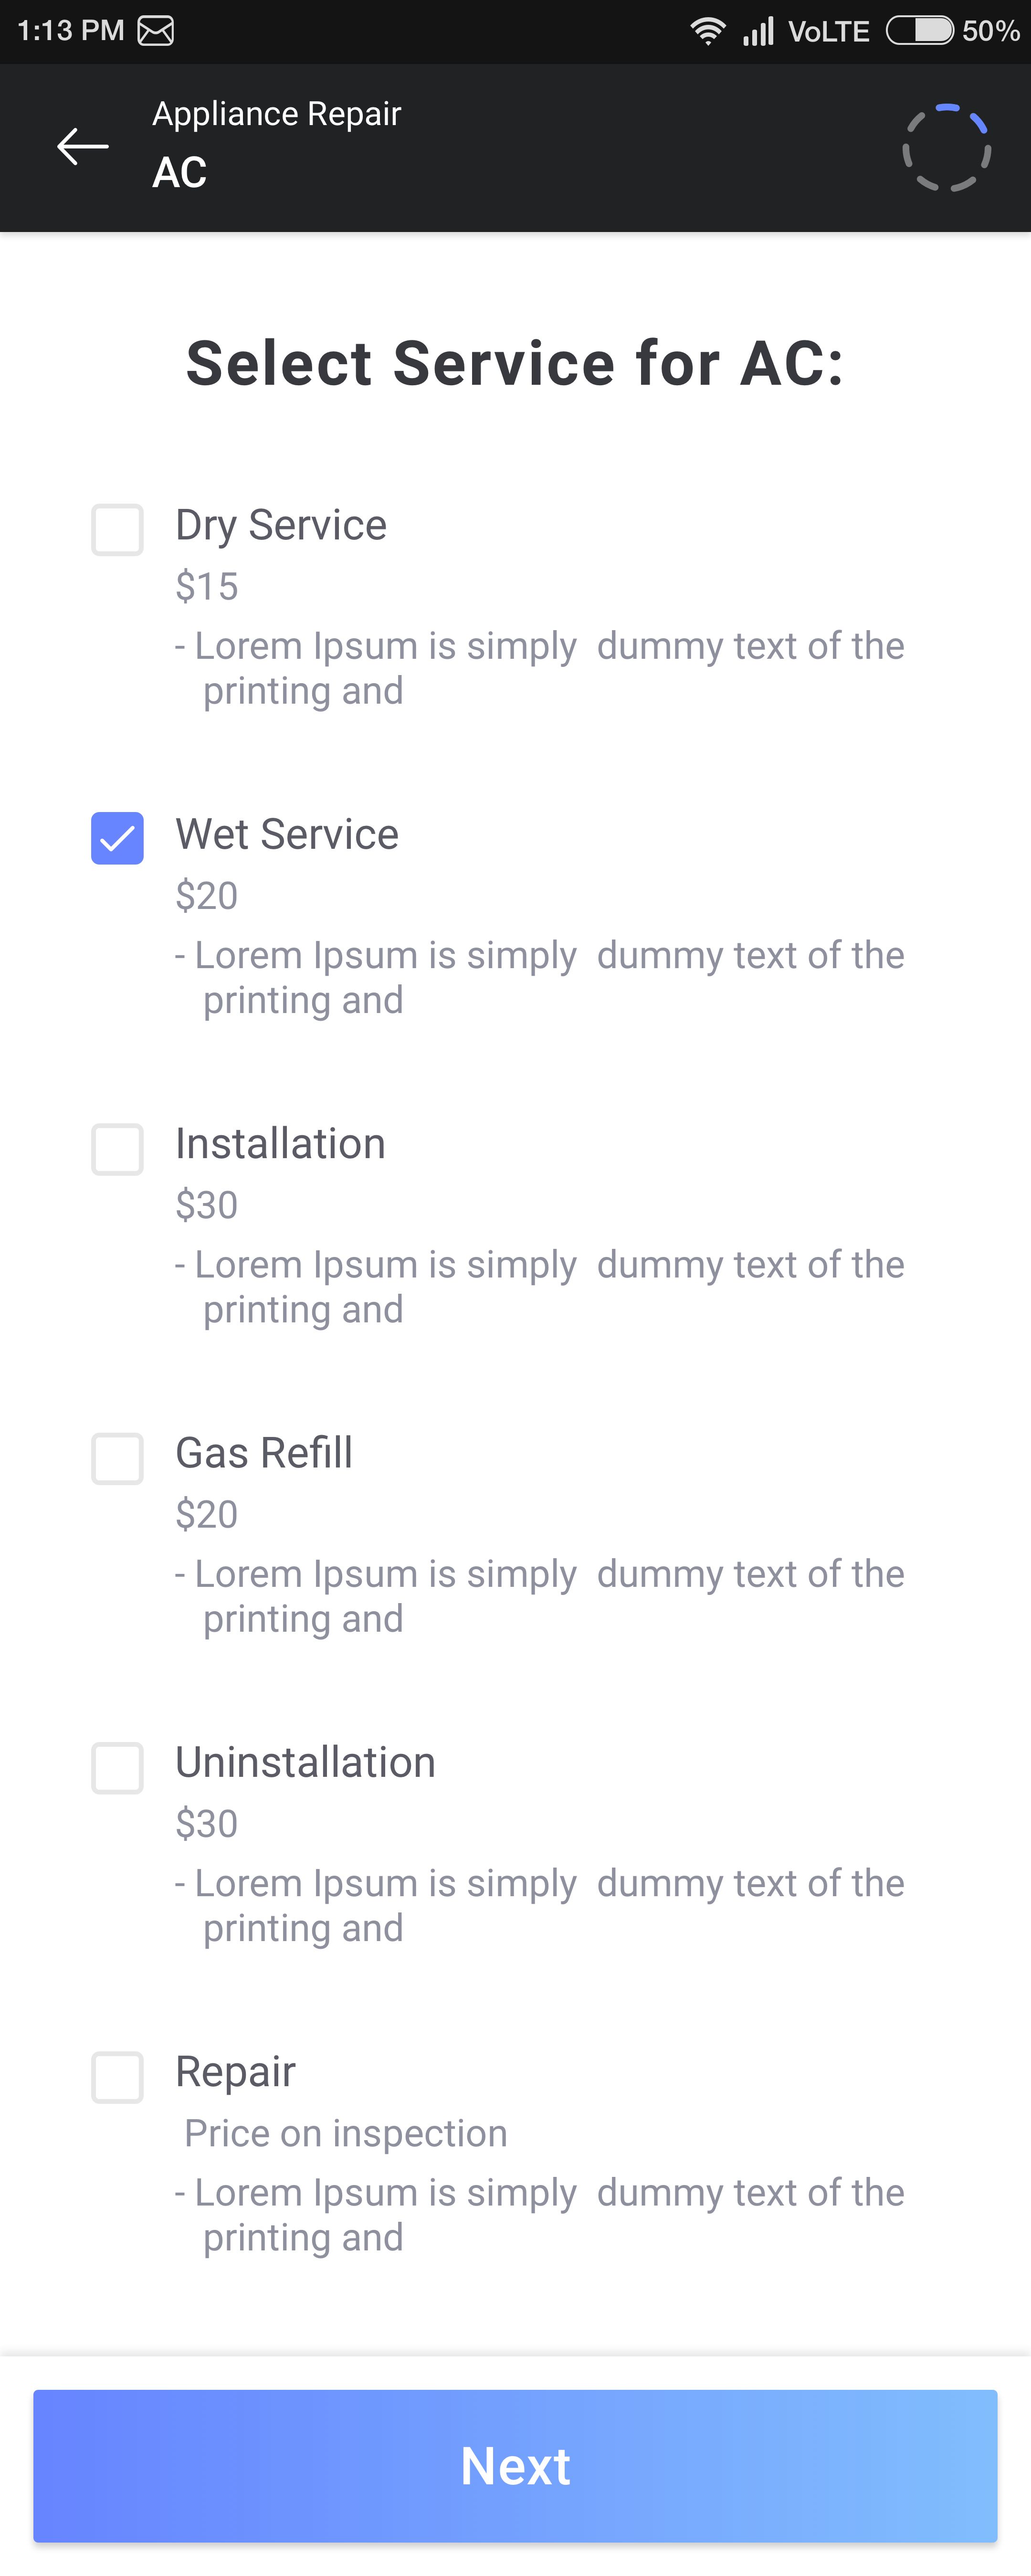1031x2576 pixels.
Task: Tap the Price on inspection text
Action: point(346,2133)
